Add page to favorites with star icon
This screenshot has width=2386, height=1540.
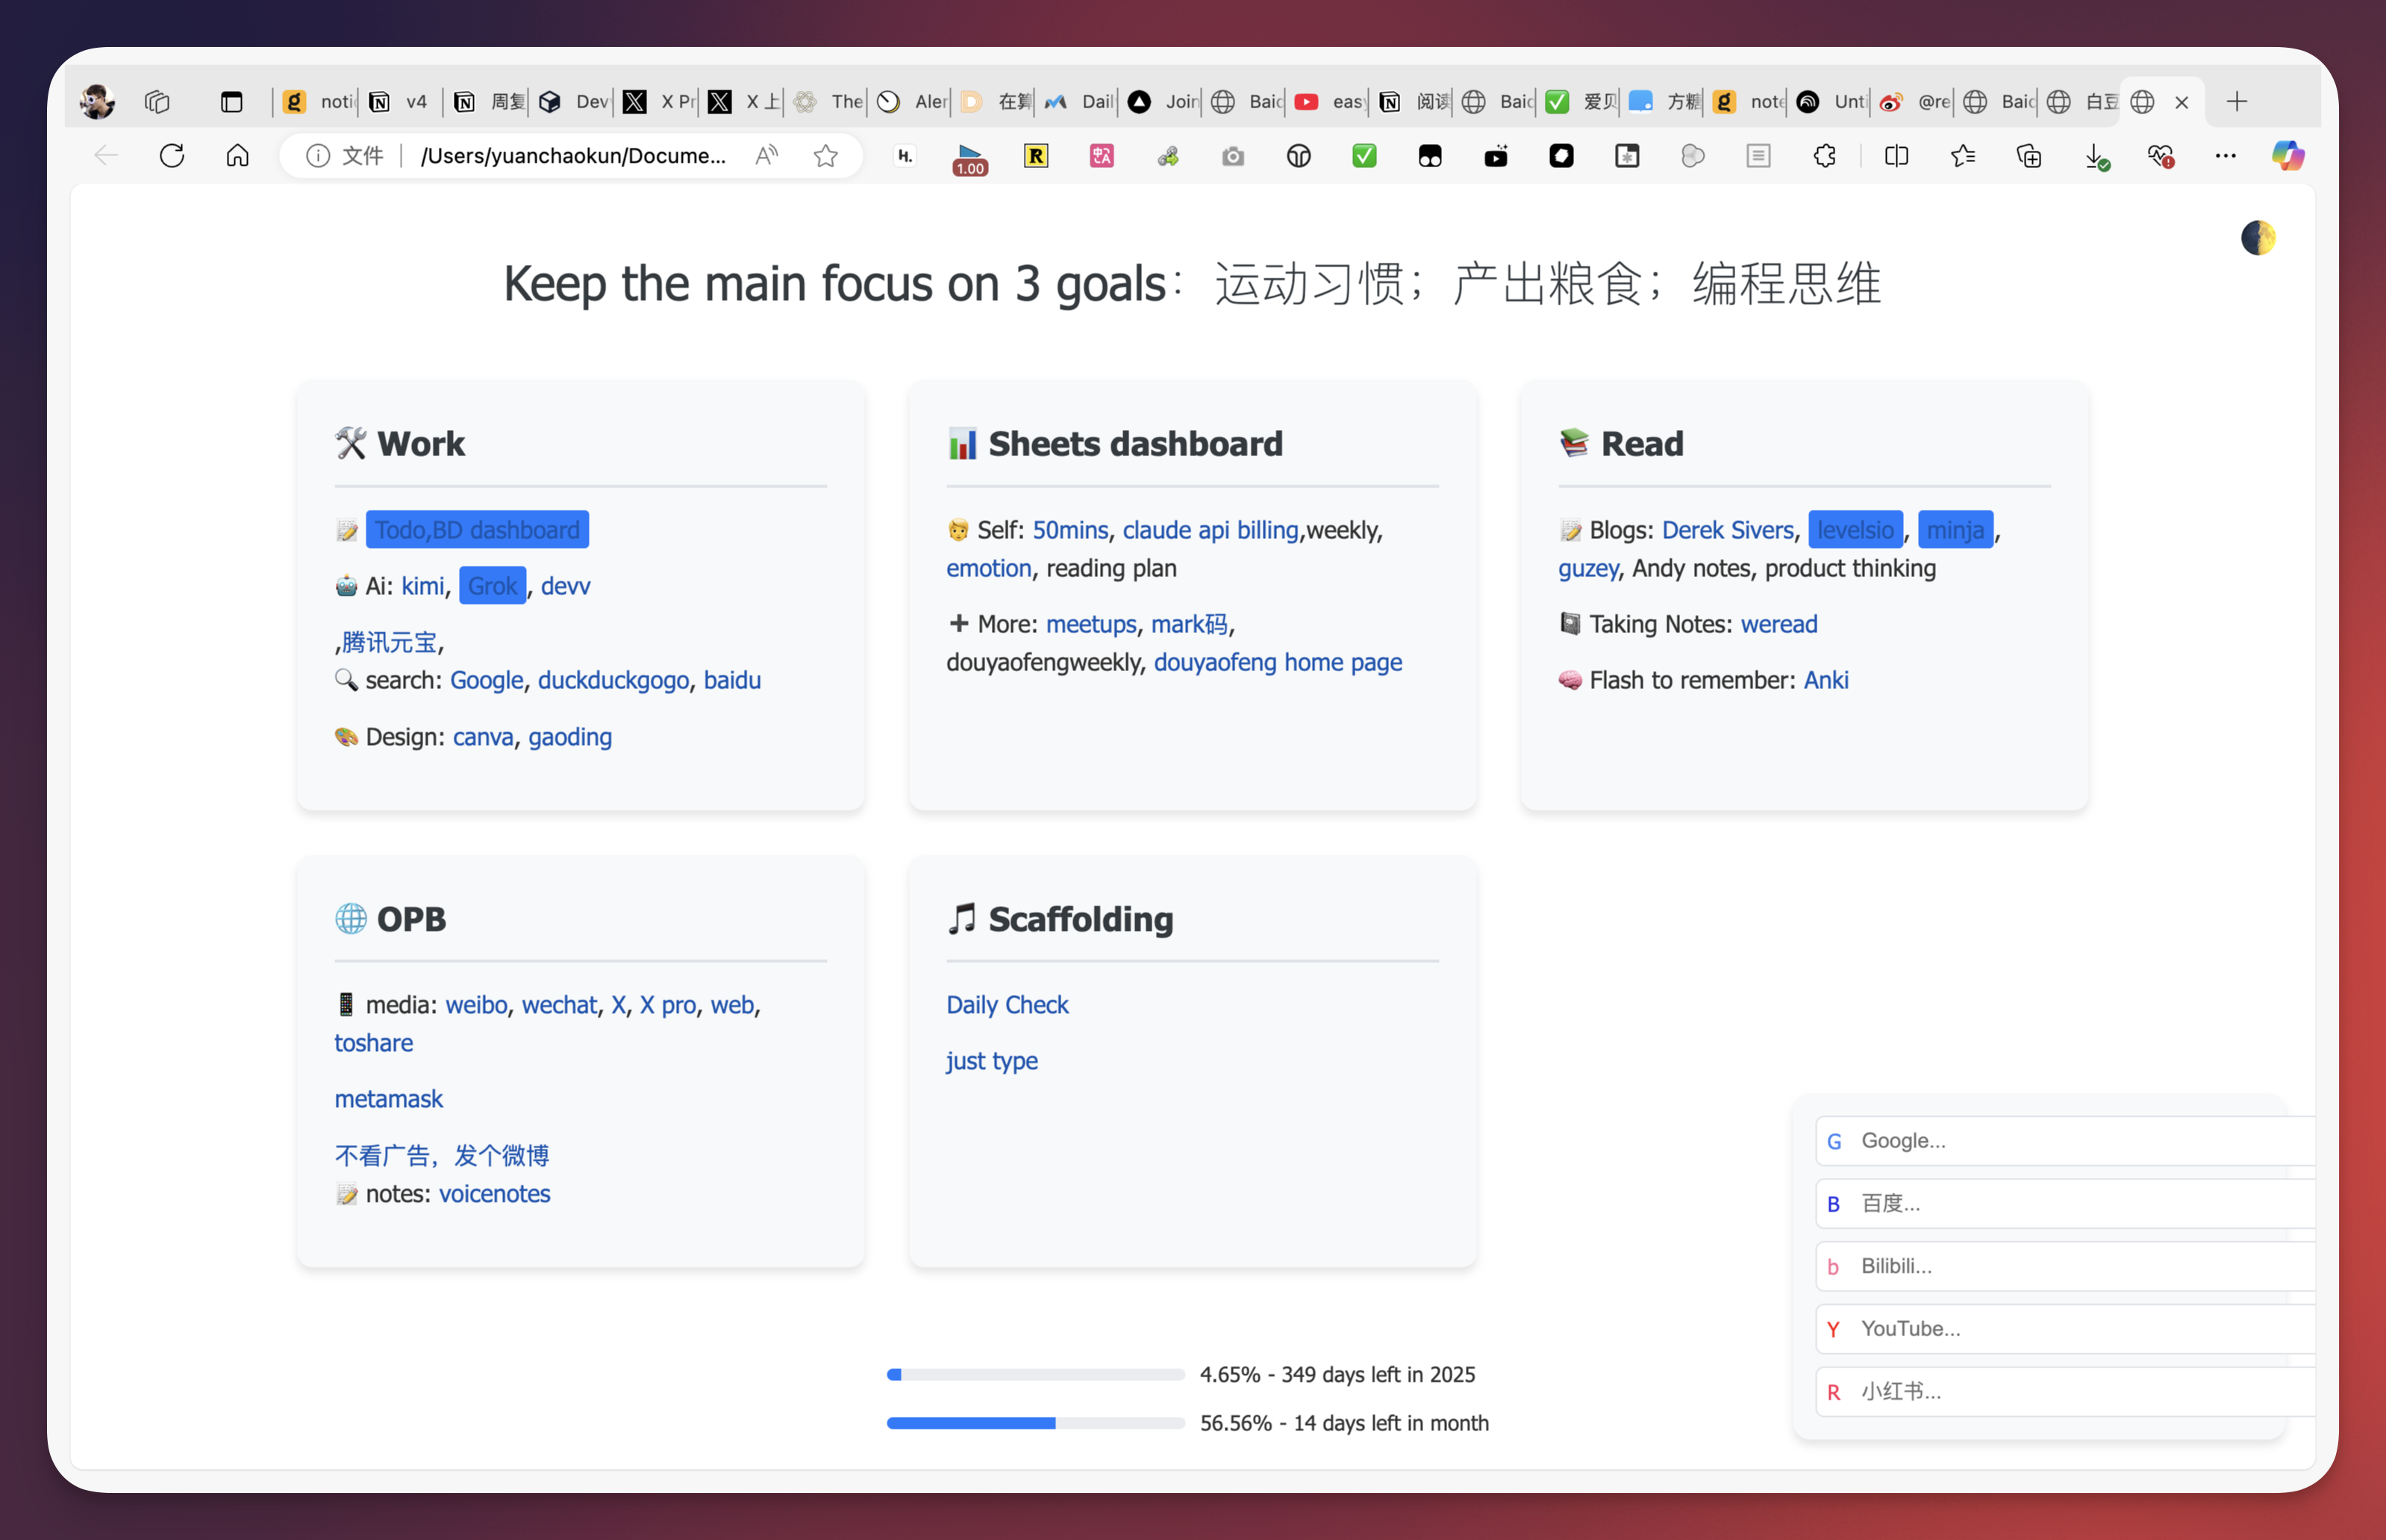click(x=825, y=156)
